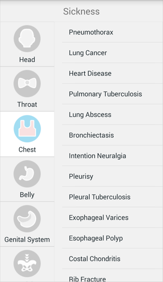Select the Throat bow-tie icon

coord(27,84)
